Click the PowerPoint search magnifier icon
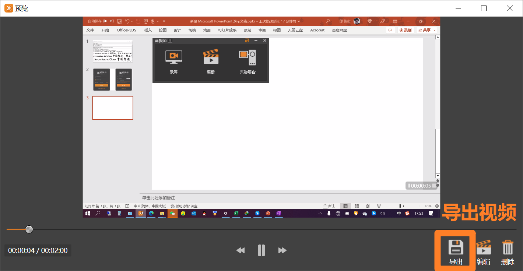Viewport: 523px width, 271px height. pos(328,21)
